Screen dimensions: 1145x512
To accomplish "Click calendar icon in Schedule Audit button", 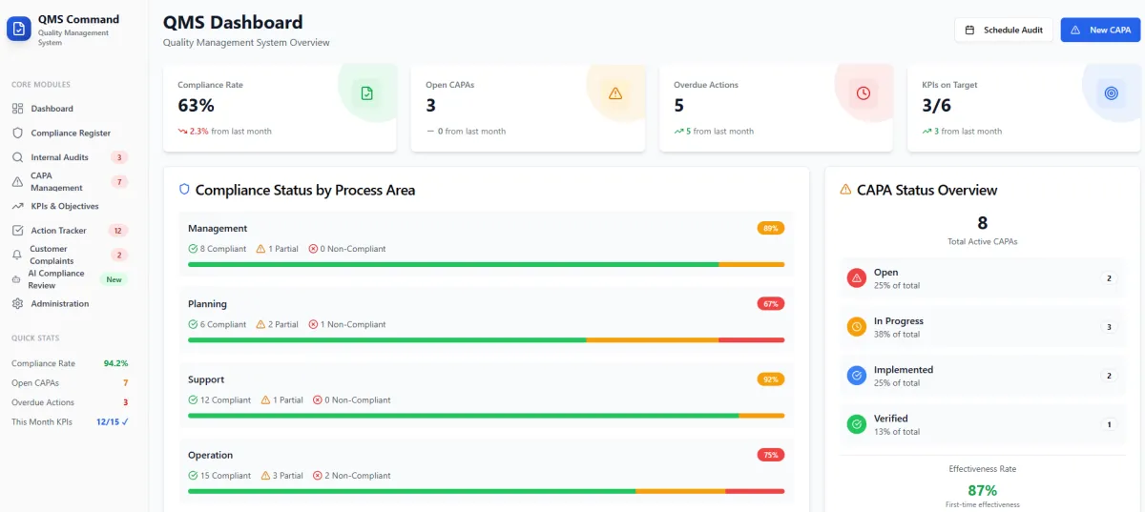I will pos(970,31).
